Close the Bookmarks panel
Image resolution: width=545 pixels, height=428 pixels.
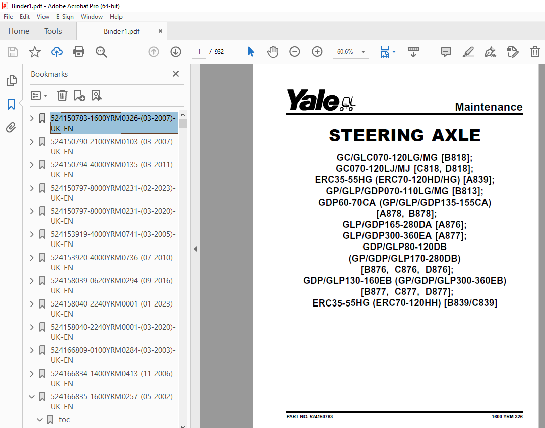click(176, 74)
